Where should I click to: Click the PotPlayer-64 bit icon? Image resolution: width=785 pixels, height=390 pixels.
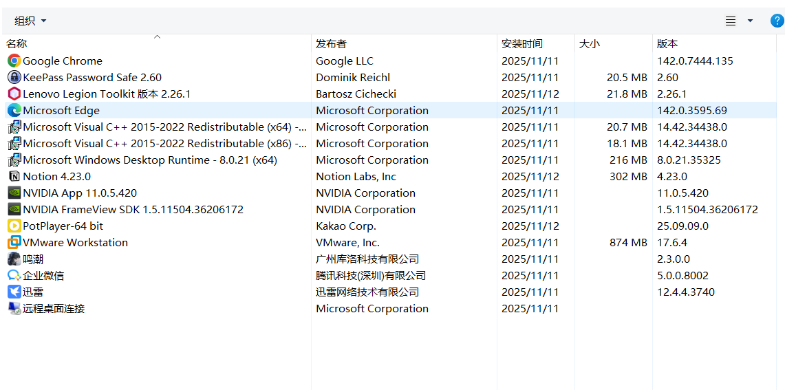(x=14, y=226)
